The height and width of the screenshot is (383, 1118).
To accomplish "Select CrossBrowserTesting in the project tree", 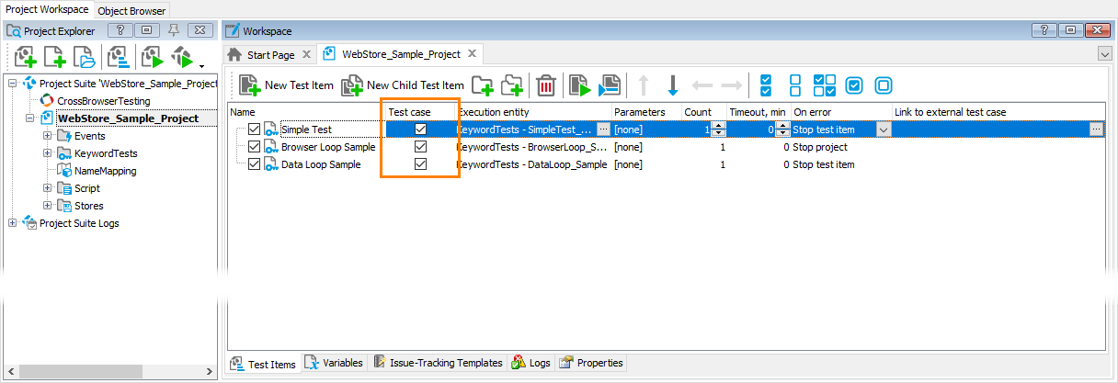I will (x=104, y=101).
